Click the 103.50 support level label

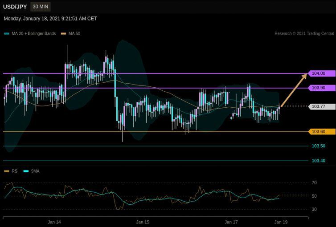point(319,146)
